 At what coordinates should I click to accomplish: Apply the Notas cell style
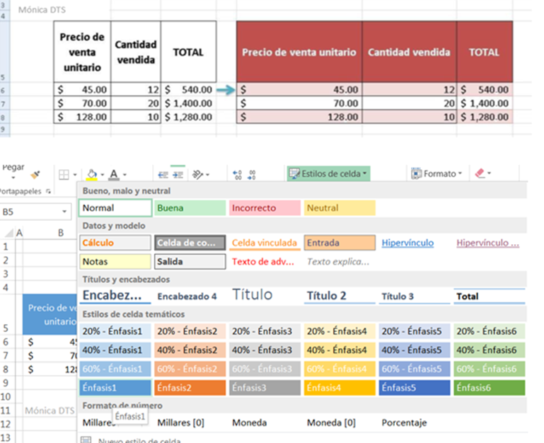point(115,261)
